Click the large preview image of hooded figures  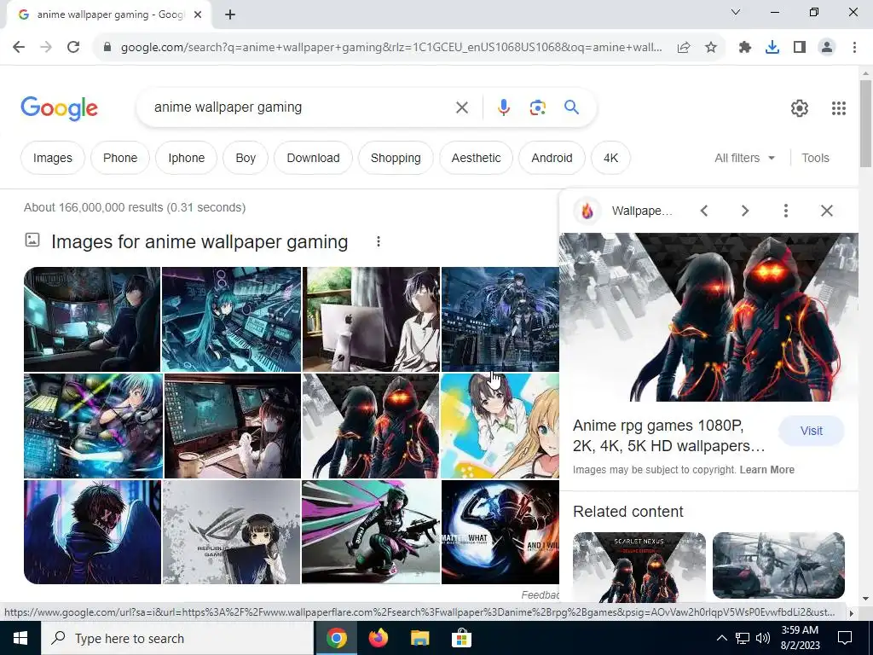point(708,317)
